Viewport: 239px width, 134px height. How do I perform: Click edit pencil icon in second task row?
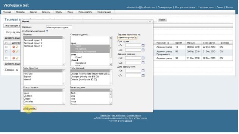point(17,51)
